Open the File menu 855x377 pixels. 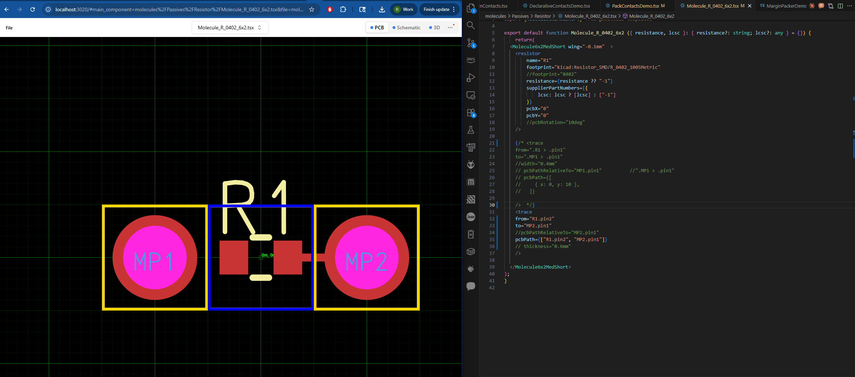tap(9, 28)
